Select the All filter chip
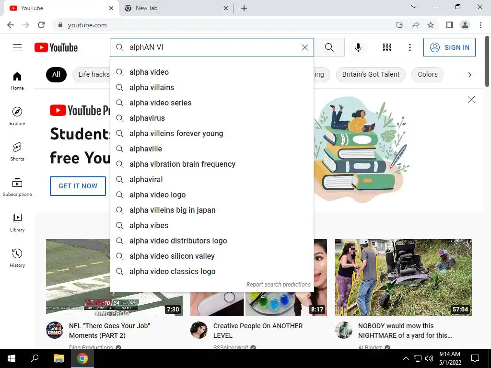The height and width of the screenshot is (368, 491). tap(56, 74)
